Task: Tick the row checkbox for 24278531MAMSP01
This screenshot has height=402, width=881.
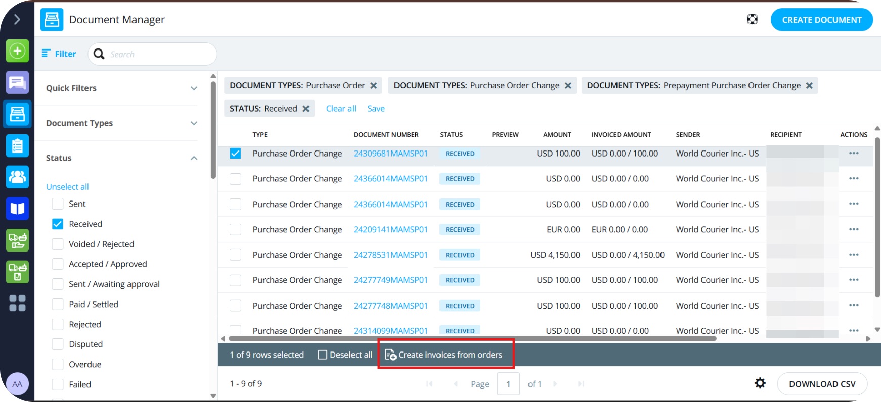Action: 235,255
